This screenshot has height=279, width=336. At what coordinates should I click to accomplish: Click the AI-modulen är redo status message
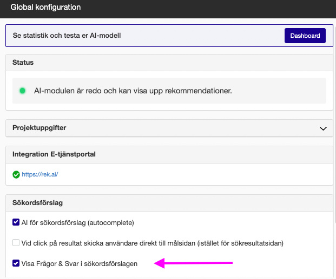click(133, 91)
